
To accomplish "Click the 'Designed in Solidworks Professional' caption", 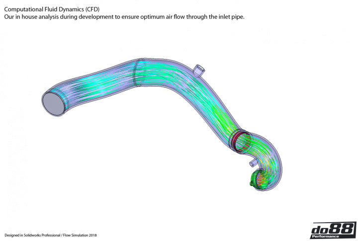I will point(50,235).
